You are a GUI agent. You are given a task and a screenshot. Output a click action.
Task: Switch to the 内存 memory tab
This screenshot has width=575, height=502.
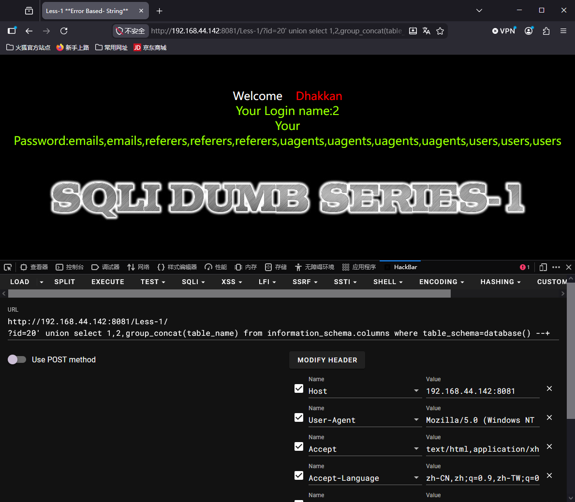coord(246,267)
